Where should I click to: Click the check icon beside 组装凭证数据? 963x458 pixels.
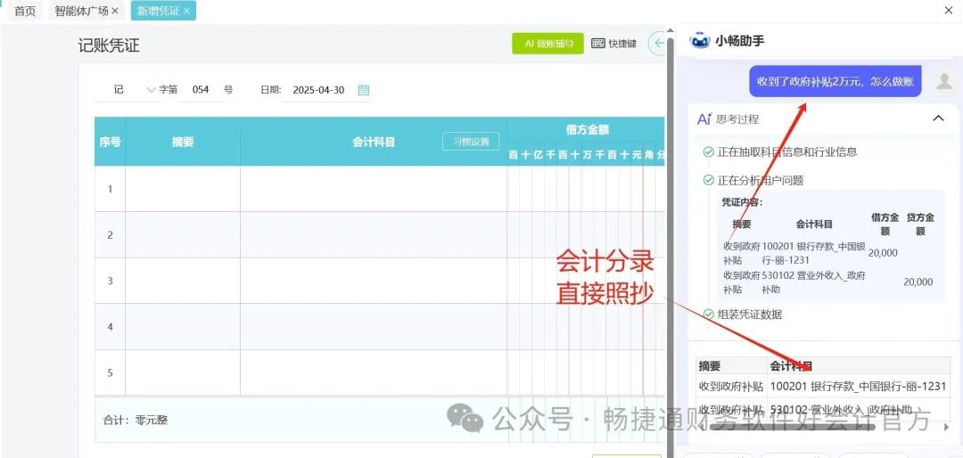pos(708,315)
